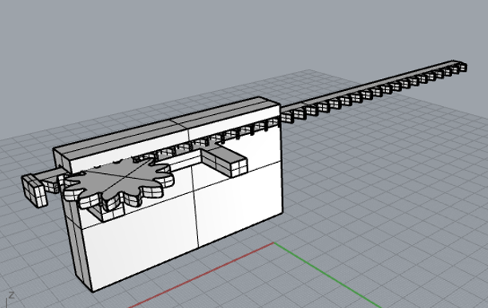Image resolution: width=488 pixels, height=308 pixels.
Task: Select the left half of box front face
Action: (140, 246)
